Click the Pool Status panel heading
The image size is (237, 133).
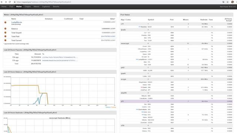125,15
